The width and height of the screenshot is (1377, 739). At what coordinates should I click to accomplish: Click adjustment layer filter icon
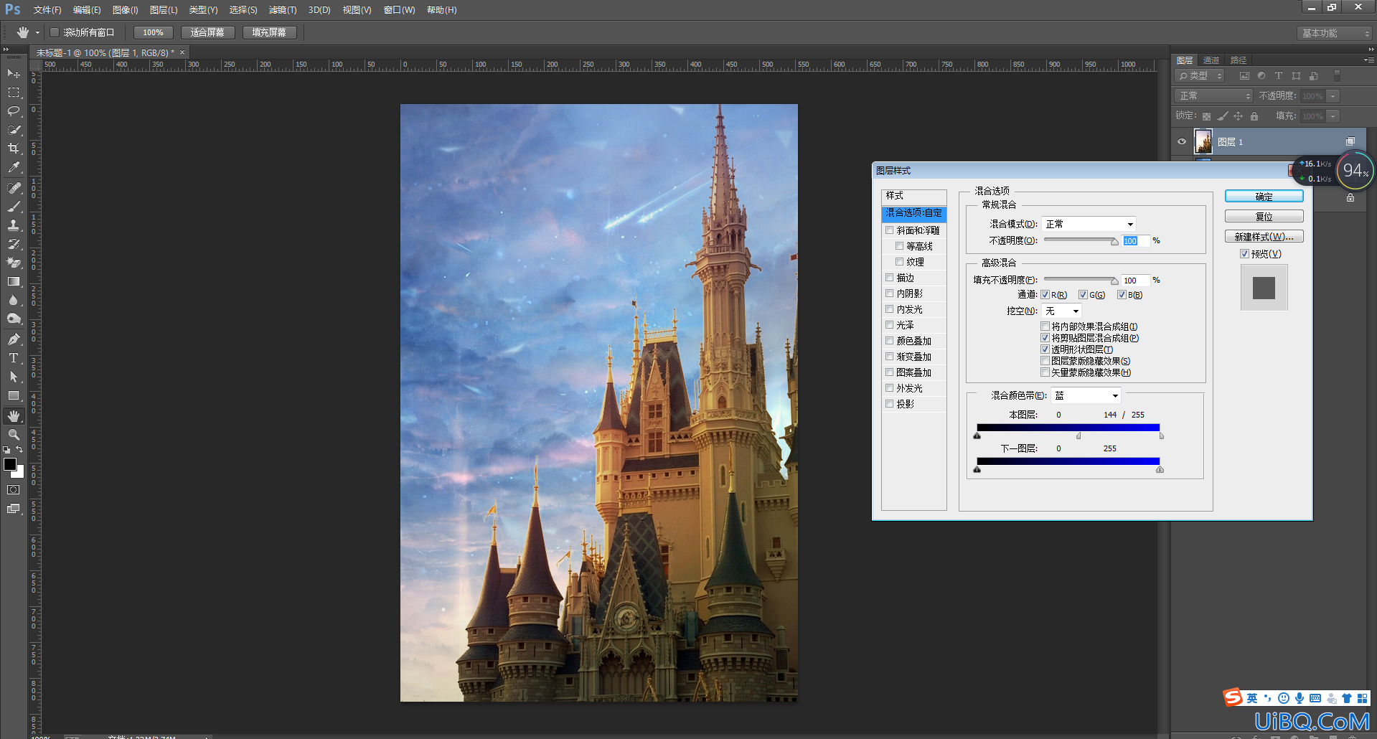[1261, 76]
